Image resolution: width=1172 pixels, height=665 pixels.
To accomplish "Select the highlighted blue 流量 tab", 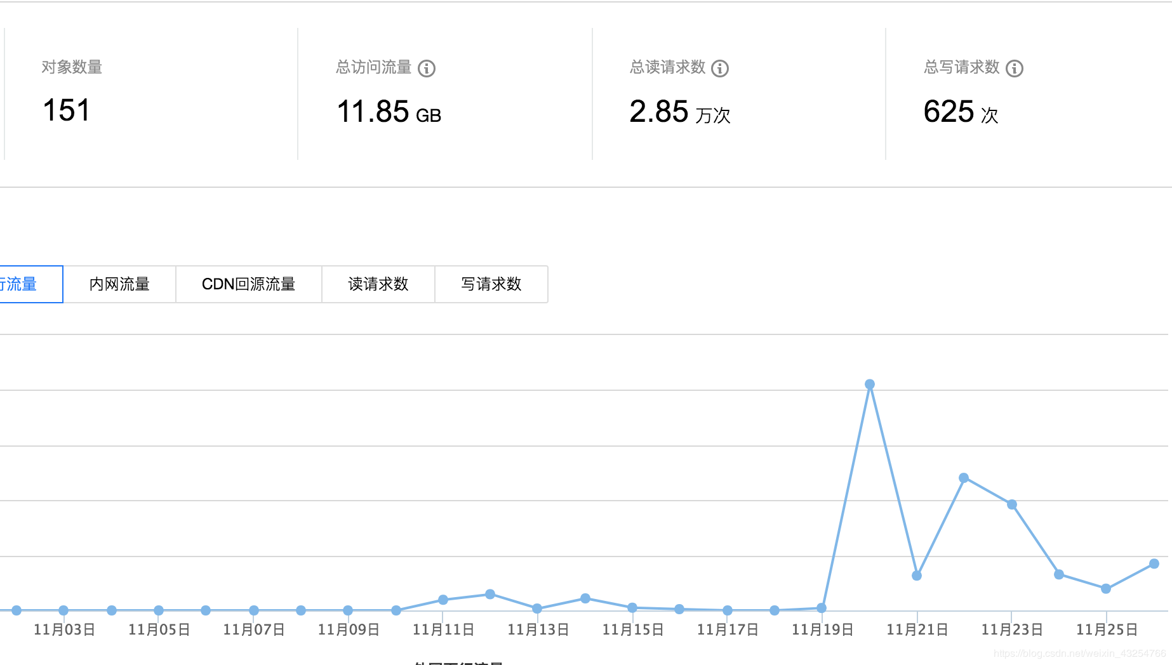I will click(x=30, y=284).
